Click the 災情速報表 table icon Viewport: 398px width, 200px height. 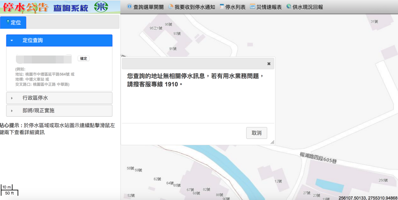(252, 7)
